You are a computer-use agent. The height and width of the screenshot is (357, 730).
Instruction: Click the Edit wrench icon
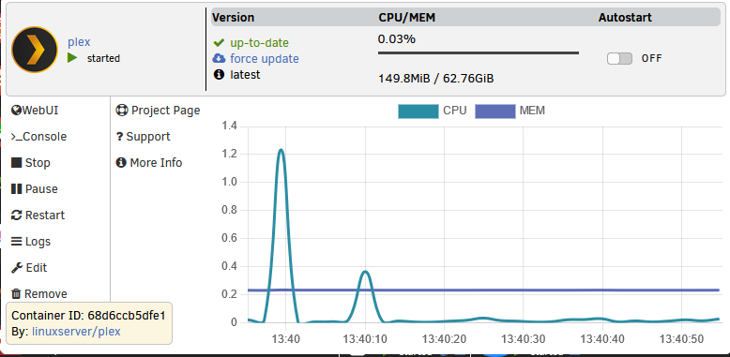pos(17,268)
